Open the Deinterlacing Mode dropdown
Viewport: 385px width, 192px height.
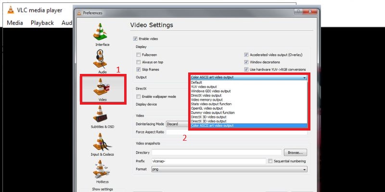177,124
